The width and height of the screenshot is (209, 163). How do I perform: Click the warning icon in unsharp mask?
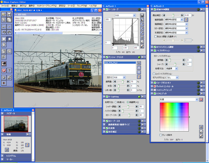coord(139,77)
